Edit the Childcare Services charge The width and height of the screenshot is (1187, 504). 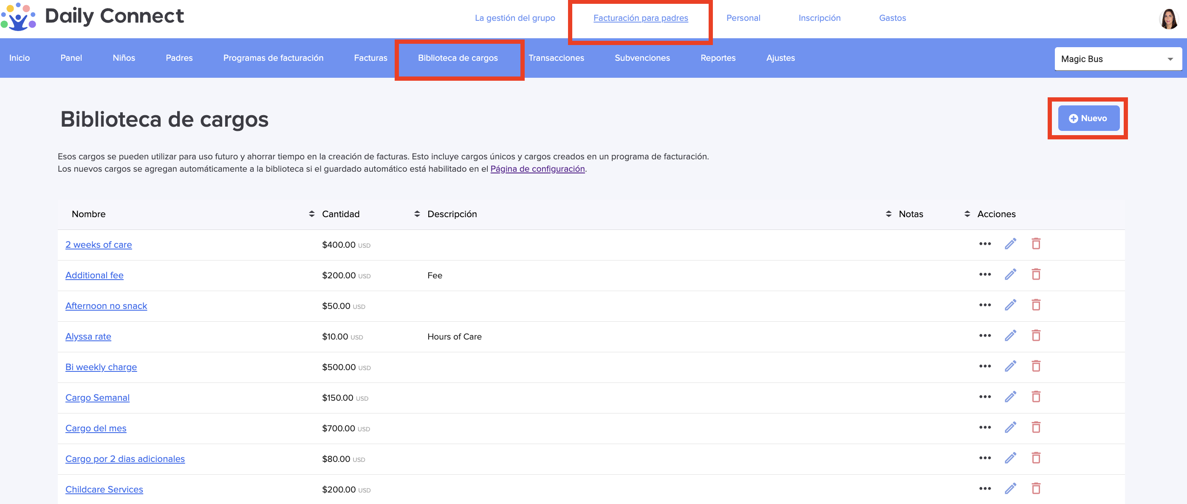point(1010,489)
